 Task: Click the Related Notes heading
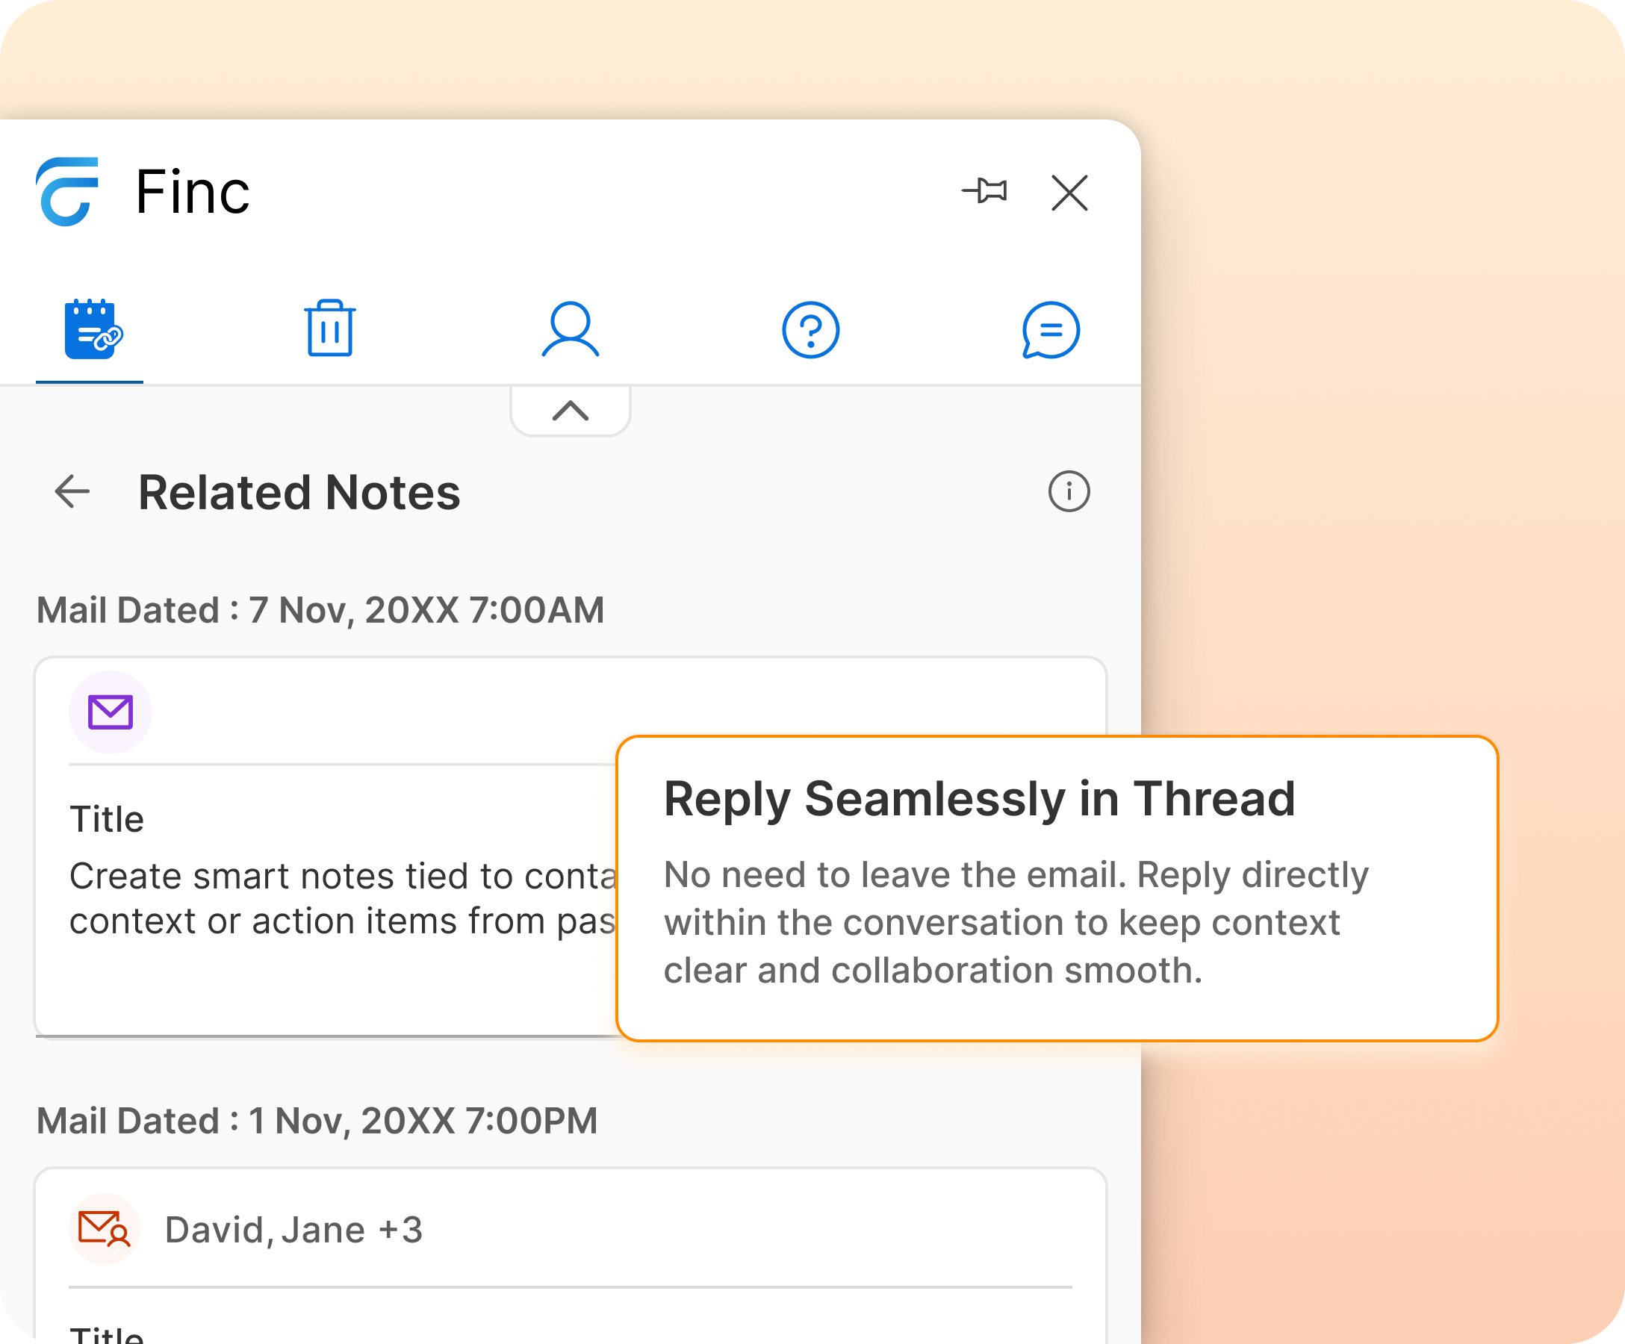tap(299, 492)
